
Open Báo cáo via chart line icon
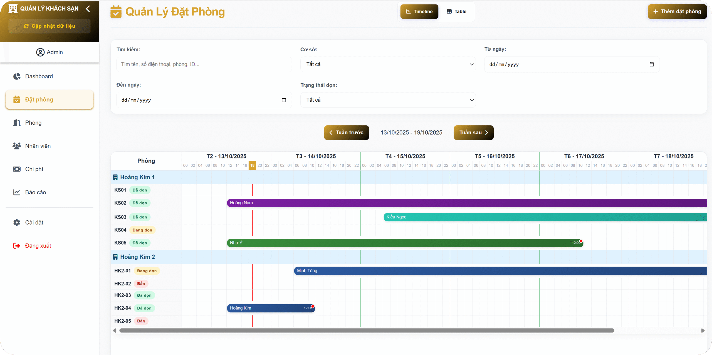17,192
